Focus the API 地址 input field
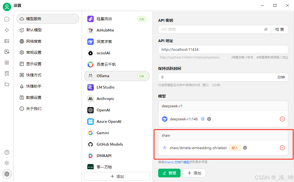Image resolution: width=294 pixels, height=182 pixels. (x=223, y=49)
